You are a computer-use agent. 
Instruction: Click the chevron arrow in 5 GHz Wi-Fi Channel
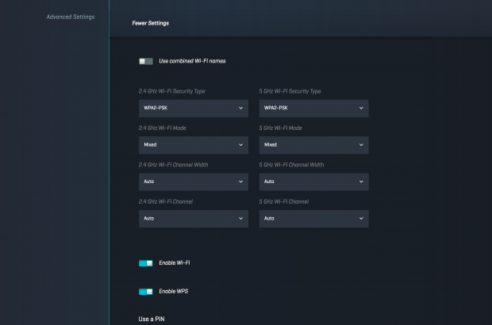tap(361, 218)
